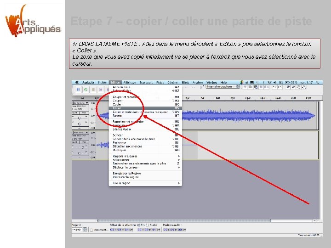Screen dimensions: 331x248
Task: Click the Paste clipboard toolbar icon
Action: click(x=256, y=87)
